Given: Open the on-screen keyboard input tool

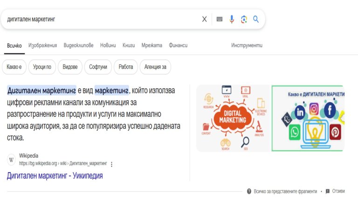Looking at the screenshot, I should tap(220, 19).
